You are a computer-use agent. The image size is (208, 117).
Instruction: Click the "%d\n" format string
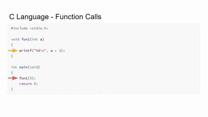coord(40,51)
